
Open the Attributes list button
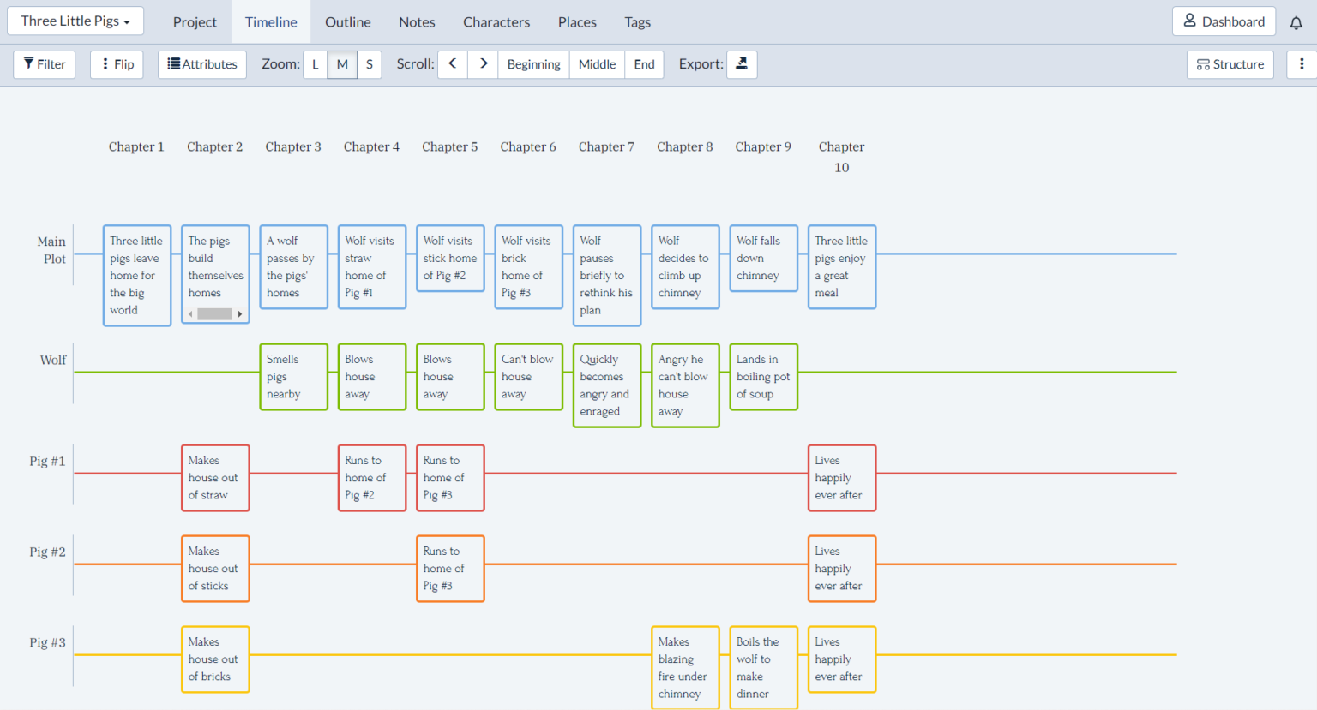202,64
